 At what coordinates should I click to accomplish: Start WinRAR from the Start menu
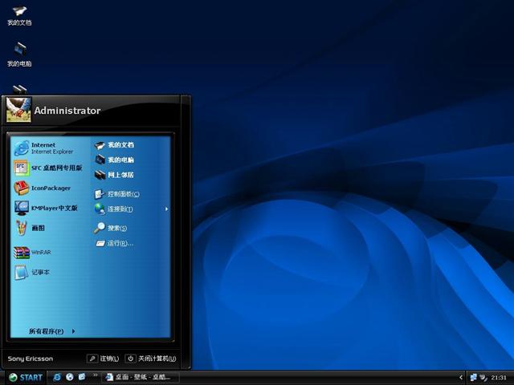(x=40, y=252)
